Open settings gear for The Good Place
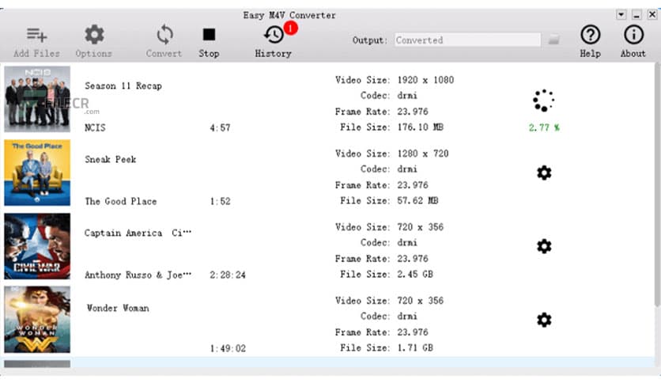Image resolution: width=661 pixels, height=383 pixels. pyautogui.click(x=544, y=173)
